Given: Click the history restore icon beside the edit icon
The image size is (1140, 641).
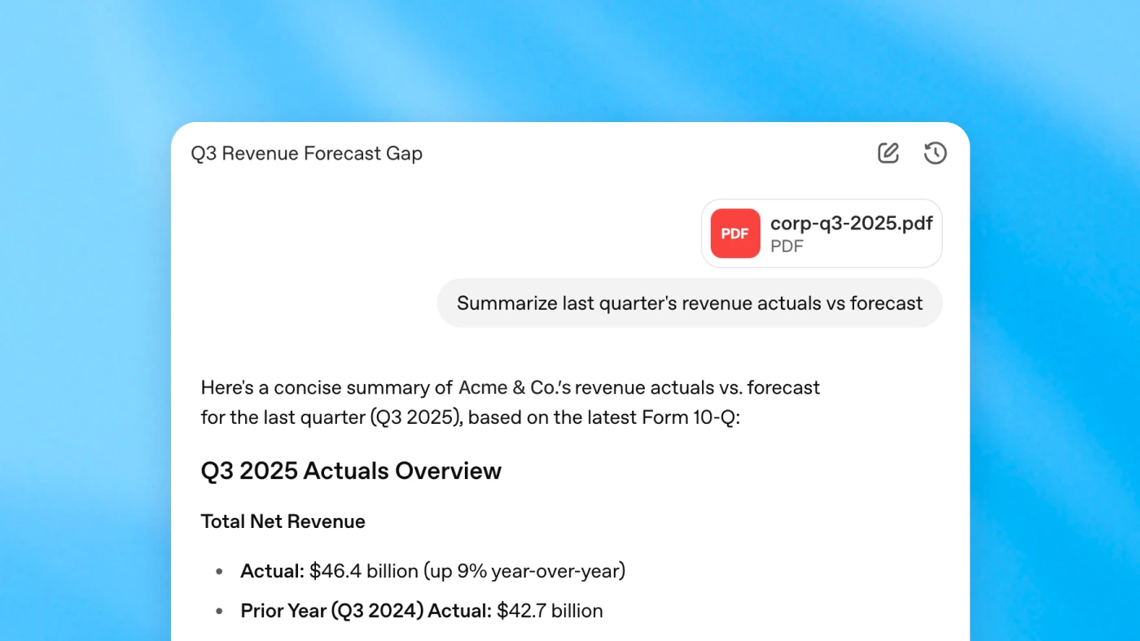Looking at the screenshot, I should pyautogui.click(x=935, y=153).
